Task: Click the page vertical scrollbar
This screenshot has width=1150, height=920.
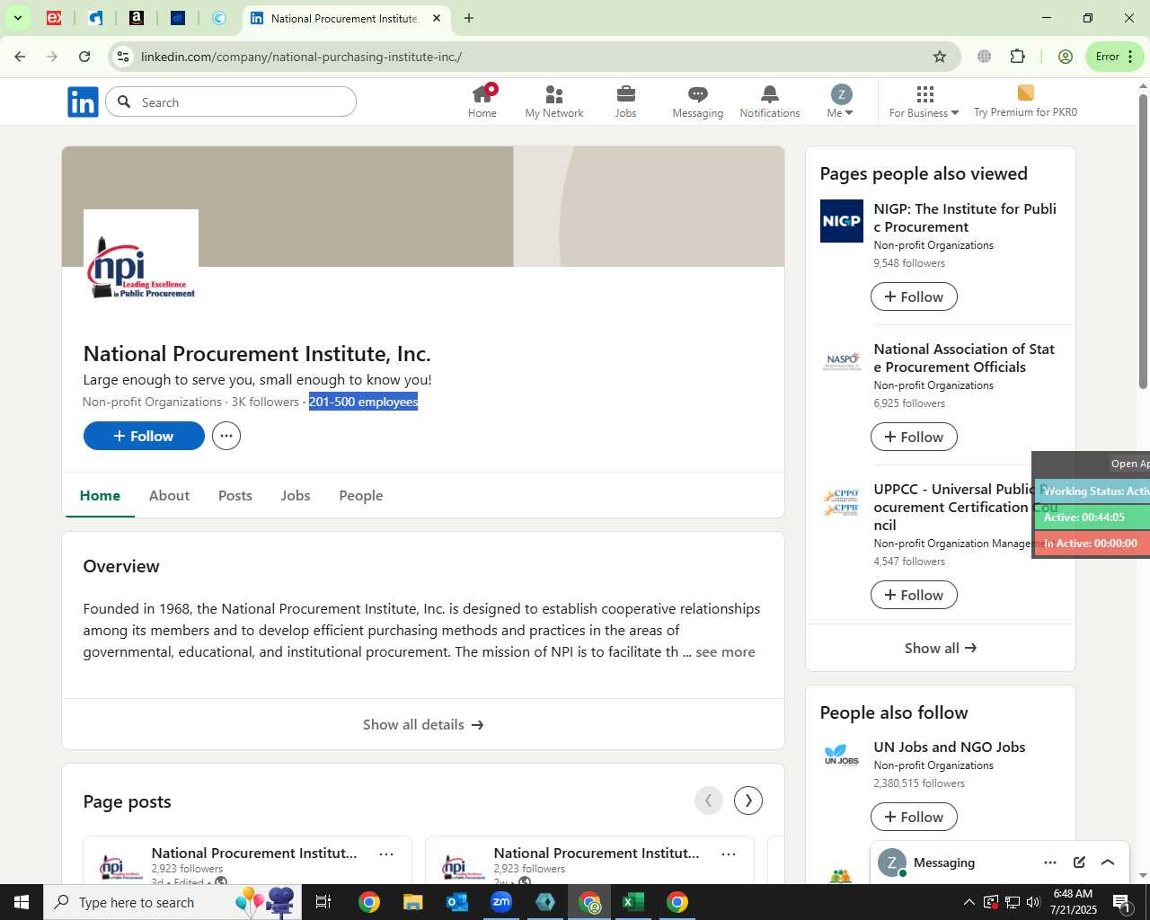Action: tap(1143, 242)
